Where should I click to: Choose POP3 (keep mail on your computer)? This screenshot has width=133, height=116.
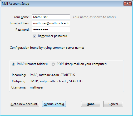point(53,64)
